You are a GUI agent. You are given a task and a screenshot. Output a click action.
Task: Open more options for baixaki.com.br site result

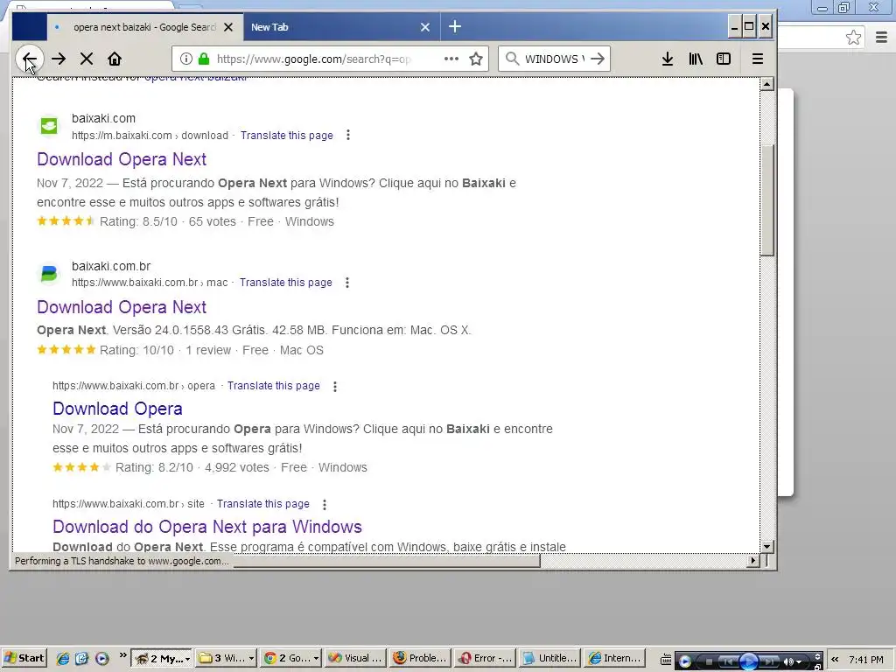coord(325,505)
